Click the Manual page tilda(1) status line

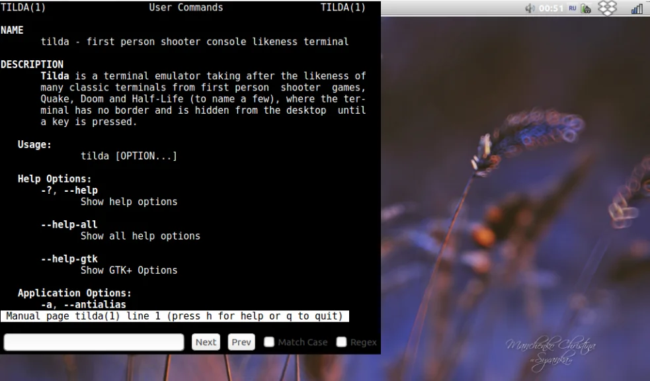[x=175, y=316]
